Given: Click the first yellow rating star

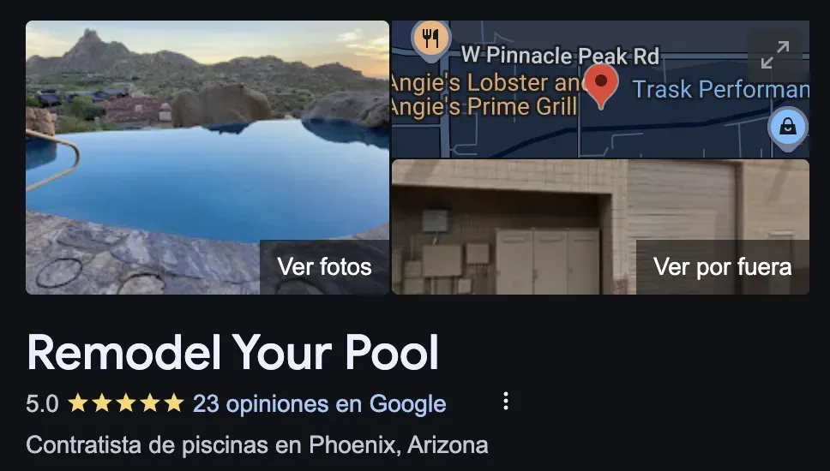Looking at the screenshot, I should pos(78,403).
